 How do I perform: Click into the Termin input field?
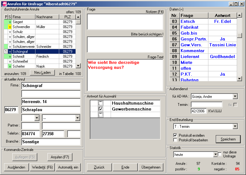[x=206, y=105]
